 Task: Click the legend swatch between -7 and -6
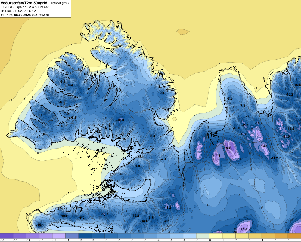click(124, 236)
